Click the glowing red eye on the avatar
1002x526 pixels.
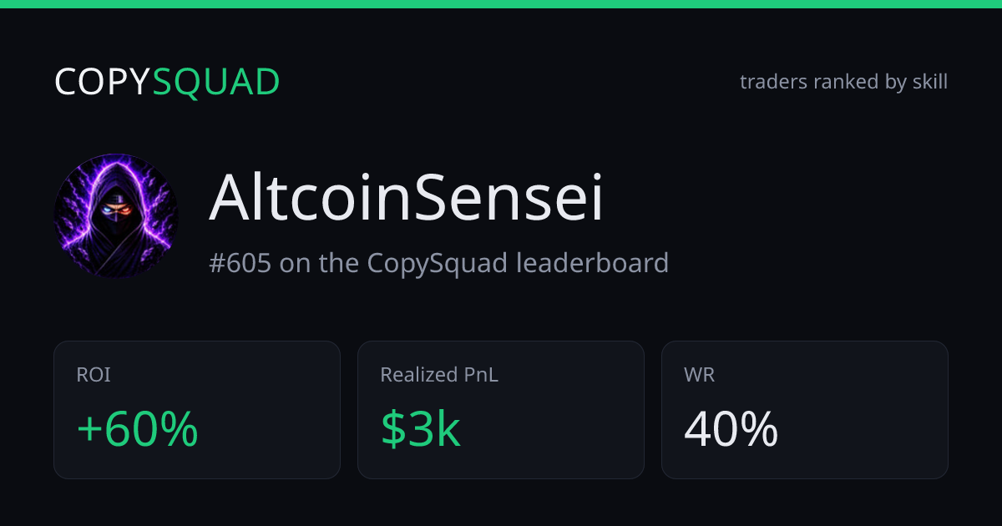tap(124, 211)
